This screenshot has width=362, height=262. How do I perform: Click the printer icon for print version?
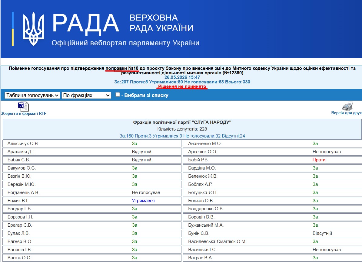point(347,106)
